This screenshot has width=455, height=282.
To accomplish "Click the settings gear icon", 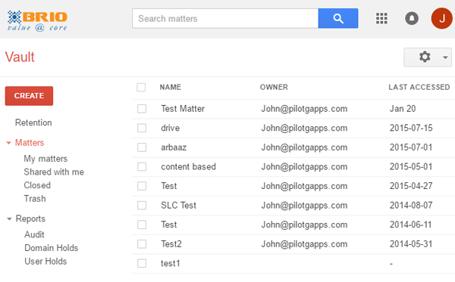I will pyautogui.click(x=425, y=57).
